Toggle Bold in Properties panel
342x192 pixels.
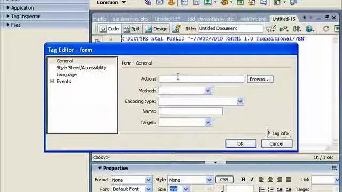pyautogui.click(x=243, y=179)
